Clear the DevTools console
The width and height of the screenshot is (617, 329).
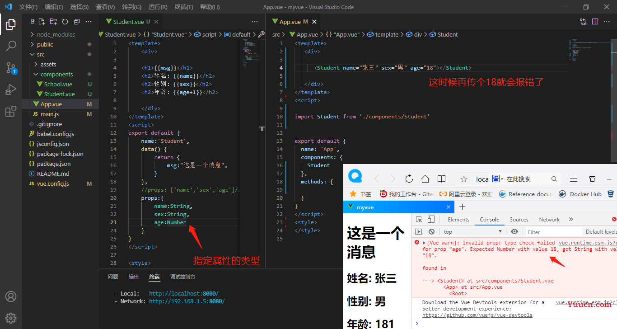(431, 231)
